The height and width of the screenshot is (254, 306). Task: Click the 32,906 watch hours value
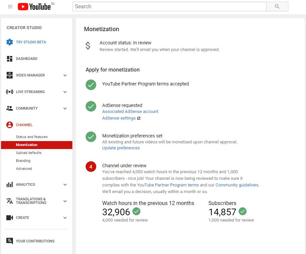[116, 212]
